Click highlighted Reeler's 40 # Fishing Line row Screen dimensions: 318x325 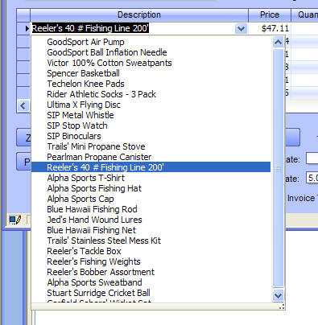[151, 167]
